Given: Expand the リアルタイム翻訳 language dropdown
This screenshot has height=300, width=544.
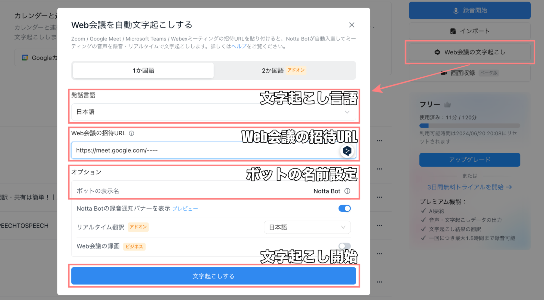Looking at the screenshot, I should 307,227.
